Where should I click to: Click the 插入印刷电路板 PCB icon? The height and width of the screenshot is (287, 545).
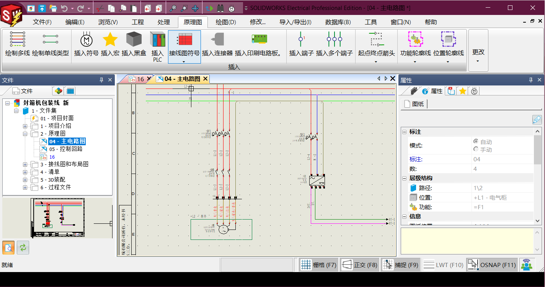pos(259,39)
